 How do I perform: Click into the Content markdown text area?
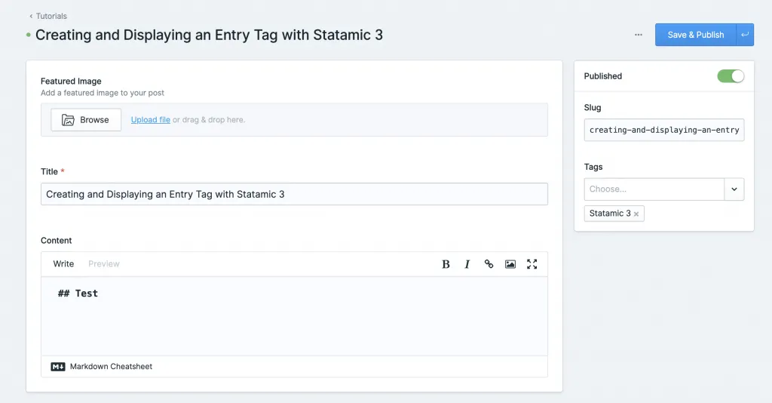(x=294, y=316)
